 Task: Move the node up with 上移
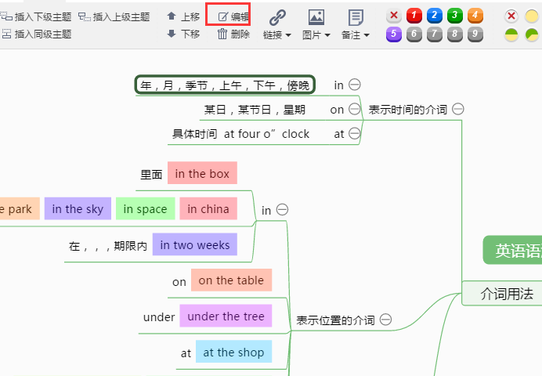[x=183, y=16]
